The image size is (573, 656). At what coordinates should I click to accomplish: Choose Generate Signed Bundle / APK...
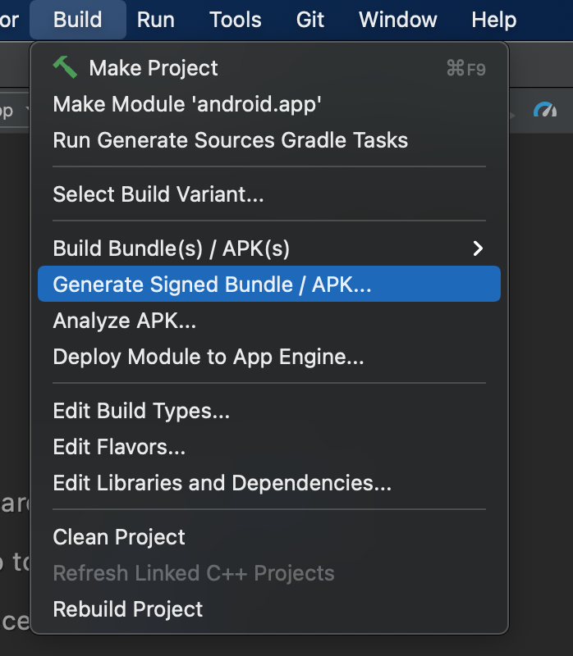[x=212, y=285]
